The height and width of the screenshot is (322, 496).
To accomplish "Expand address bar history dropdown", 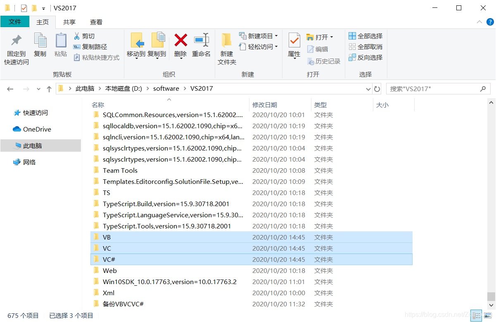I will 368,89.
